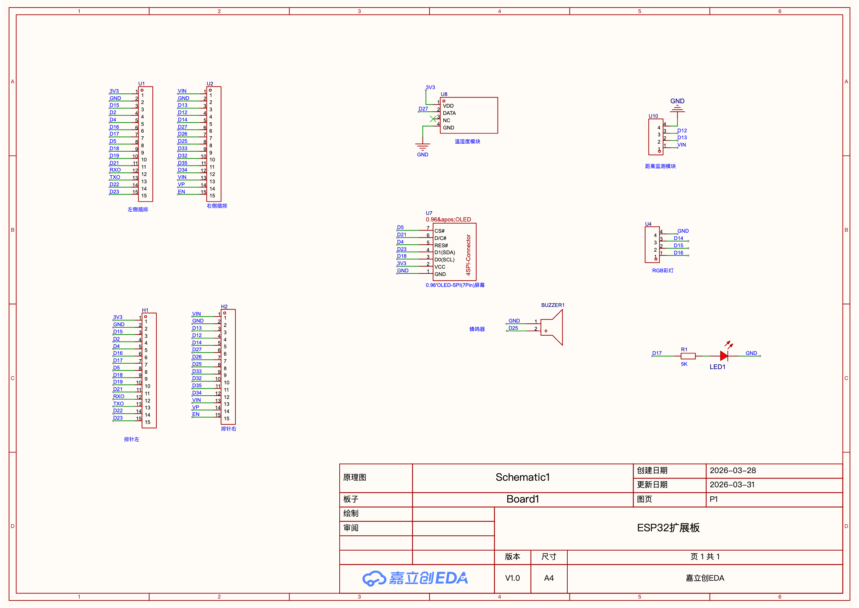Screen dimensions: 859x608
Task: Select the D25 net label on buzzer
Action: tap(513, 328)
